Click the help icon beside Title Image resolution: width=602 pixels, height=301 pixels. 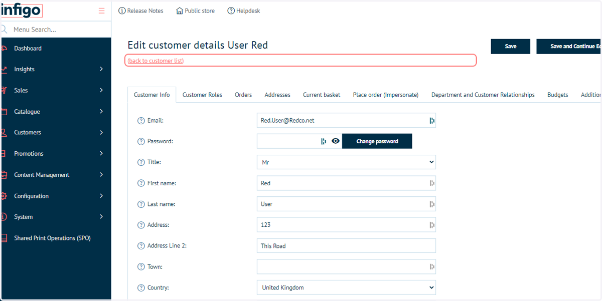(x=141, y=162)
